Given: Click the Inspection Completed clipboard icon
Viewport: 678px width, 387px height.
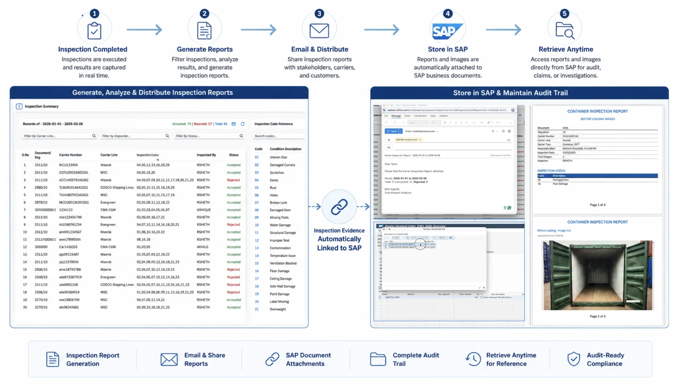Looking at the screenshot, I should pyautogui.click(x=94, y=31).
